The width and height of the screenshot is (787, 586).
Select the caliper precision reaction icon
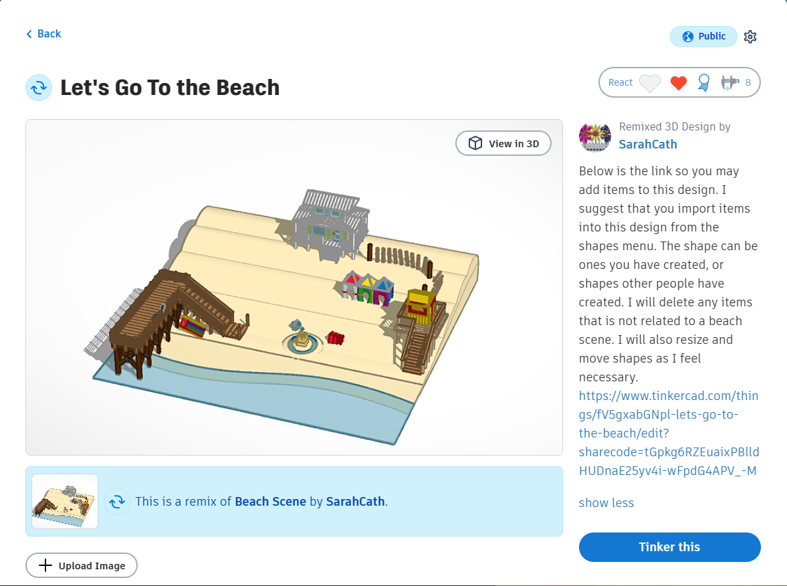pos(729,82)
